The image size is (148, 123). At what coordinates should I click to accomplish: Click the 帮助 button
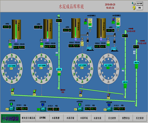click(x=140, y=8)
